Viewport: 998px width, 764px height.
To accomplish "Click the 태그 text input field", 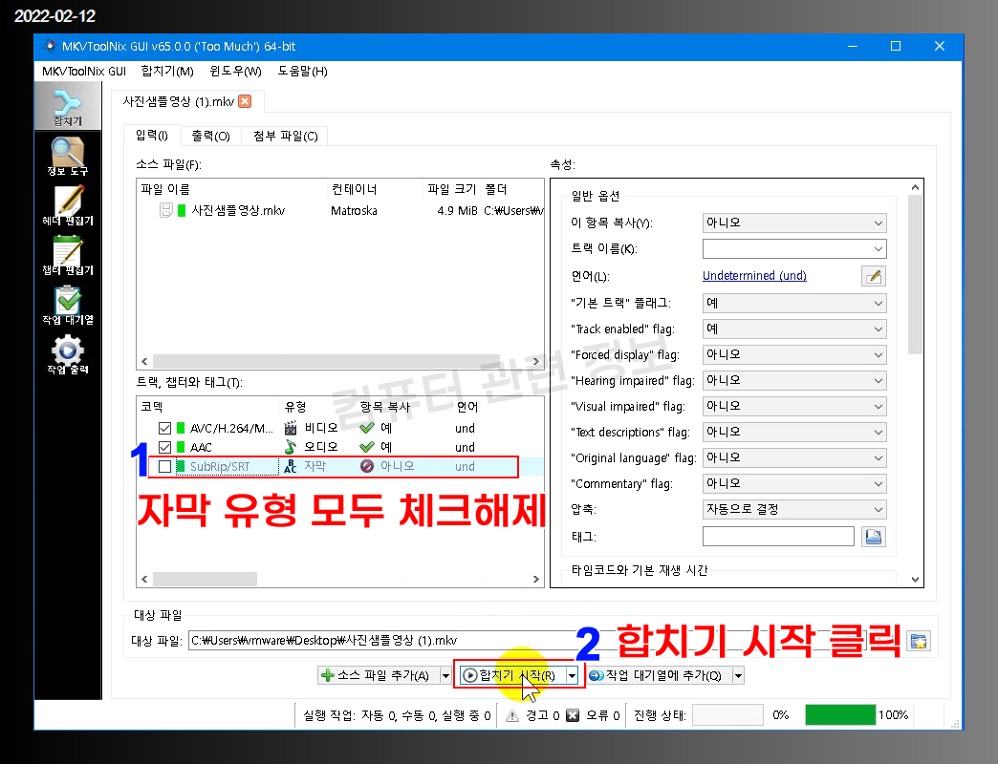I will coord(778,537).
